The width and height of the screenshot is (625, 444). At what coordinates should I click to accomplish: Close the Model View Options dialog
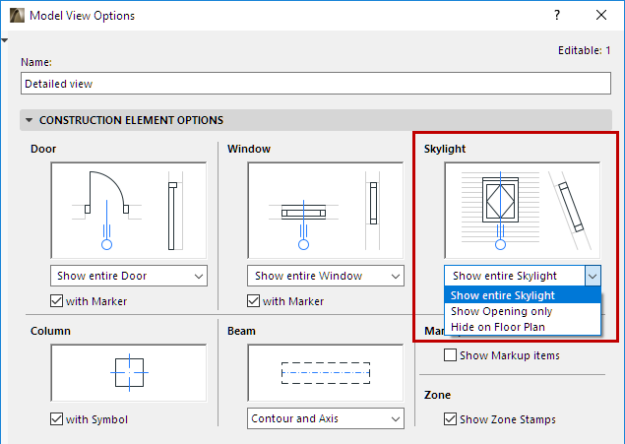click(601, 15)
